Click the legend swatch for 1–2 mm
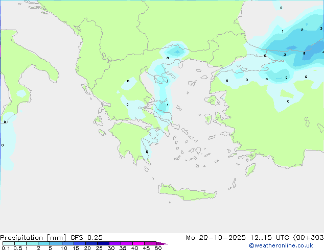Viewport: 324px width, 250px height. click(32, 243)
